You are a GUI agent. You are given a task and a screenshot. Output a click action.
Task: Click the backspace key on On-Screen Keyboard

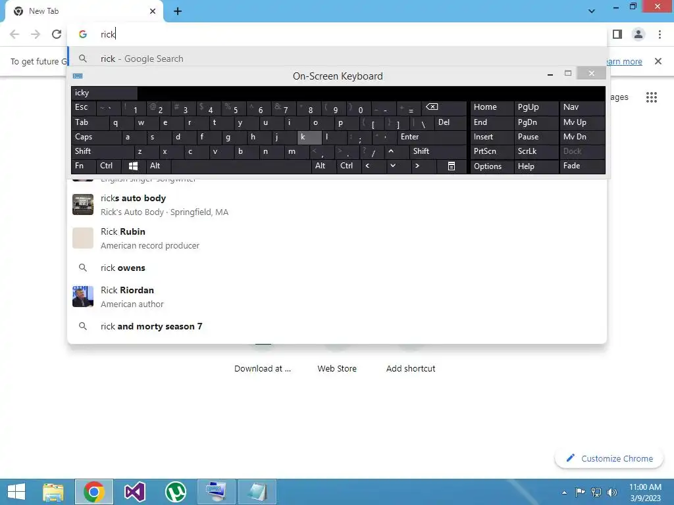[445, 108]
